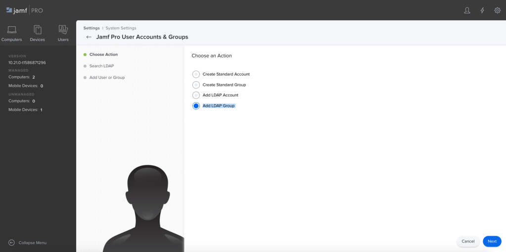Select Create Standard Account radio button
The width and height of the screenshot is (506, 252).
(x=196, y=74)
